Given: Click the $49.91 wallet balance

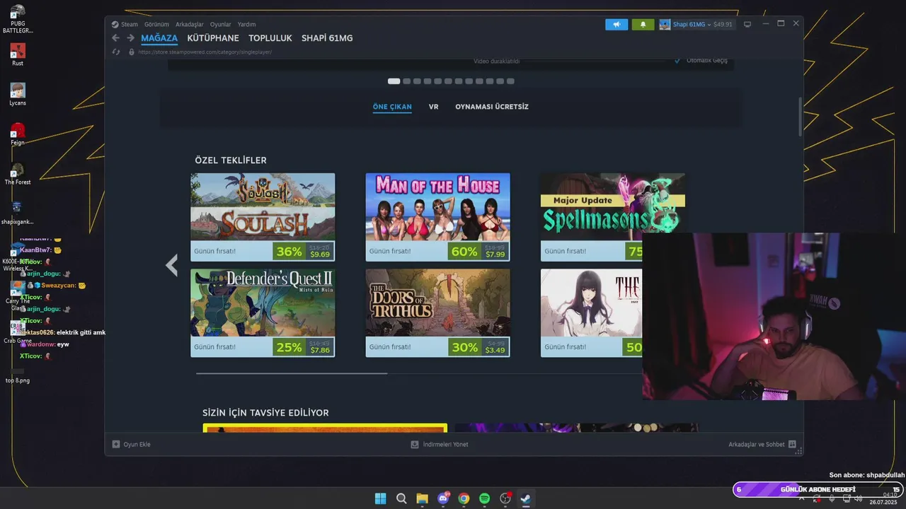Looking at the screenshot, I should 723,24.
